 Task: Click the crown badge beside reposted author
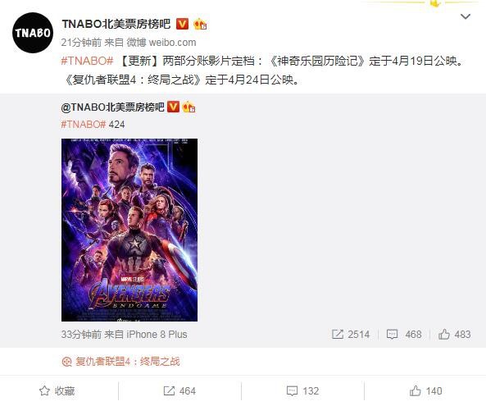pos(188,107)
